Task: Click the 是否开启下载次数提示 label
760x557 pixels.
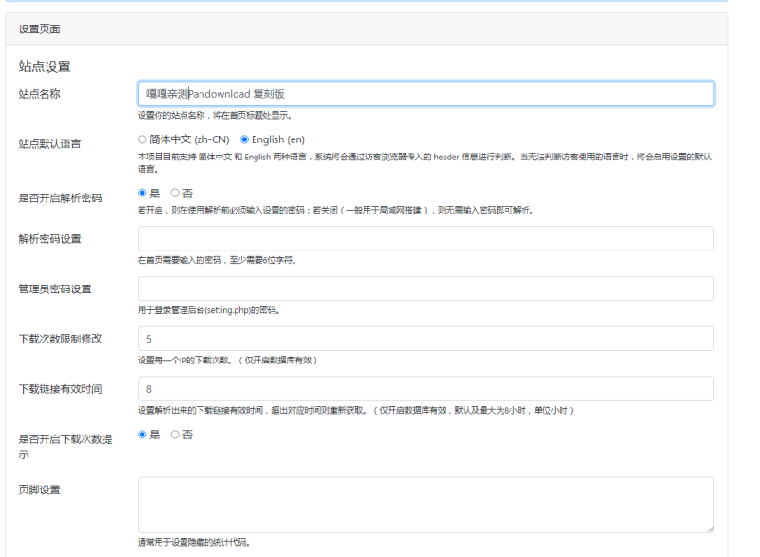Action: click(x=66, y=446)
